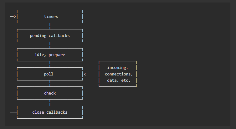
Task: Click the "poll" phase label
Action: tap(50, 74)
